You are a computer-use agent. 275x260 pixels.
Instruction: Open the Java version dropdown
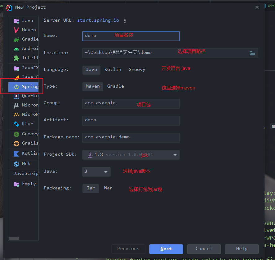pos(96,172)
